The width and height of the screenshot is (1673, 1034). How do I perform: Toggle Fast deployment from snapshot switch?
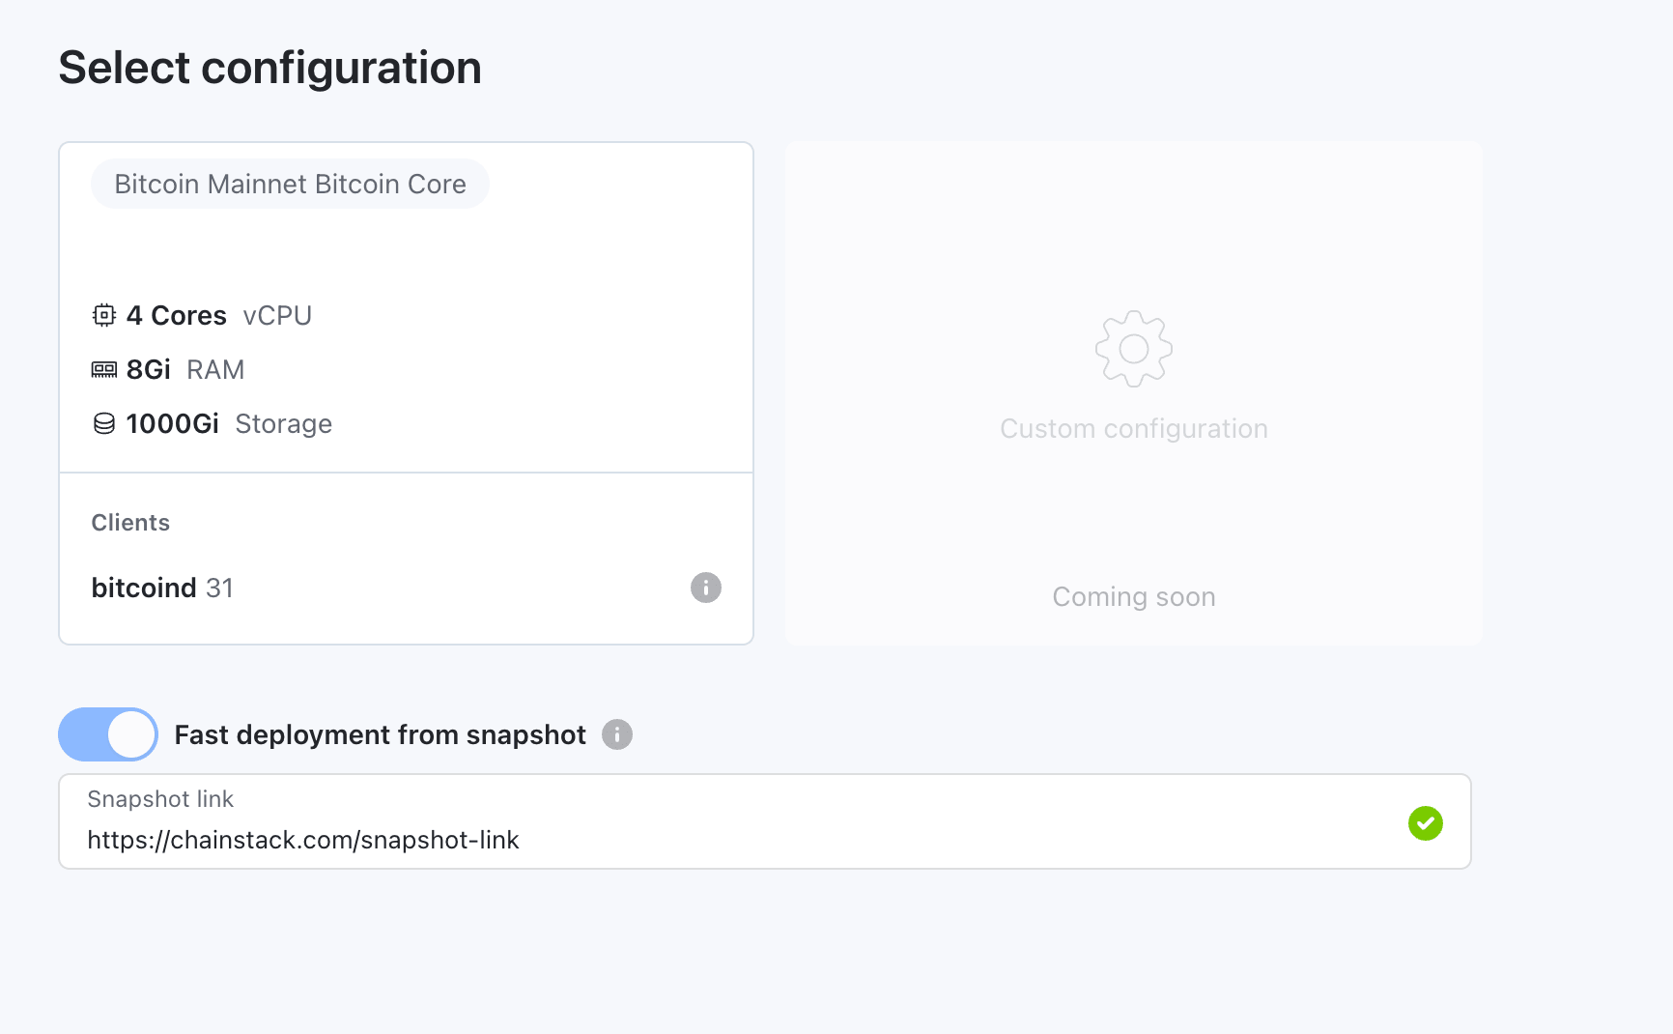[108, 734]
